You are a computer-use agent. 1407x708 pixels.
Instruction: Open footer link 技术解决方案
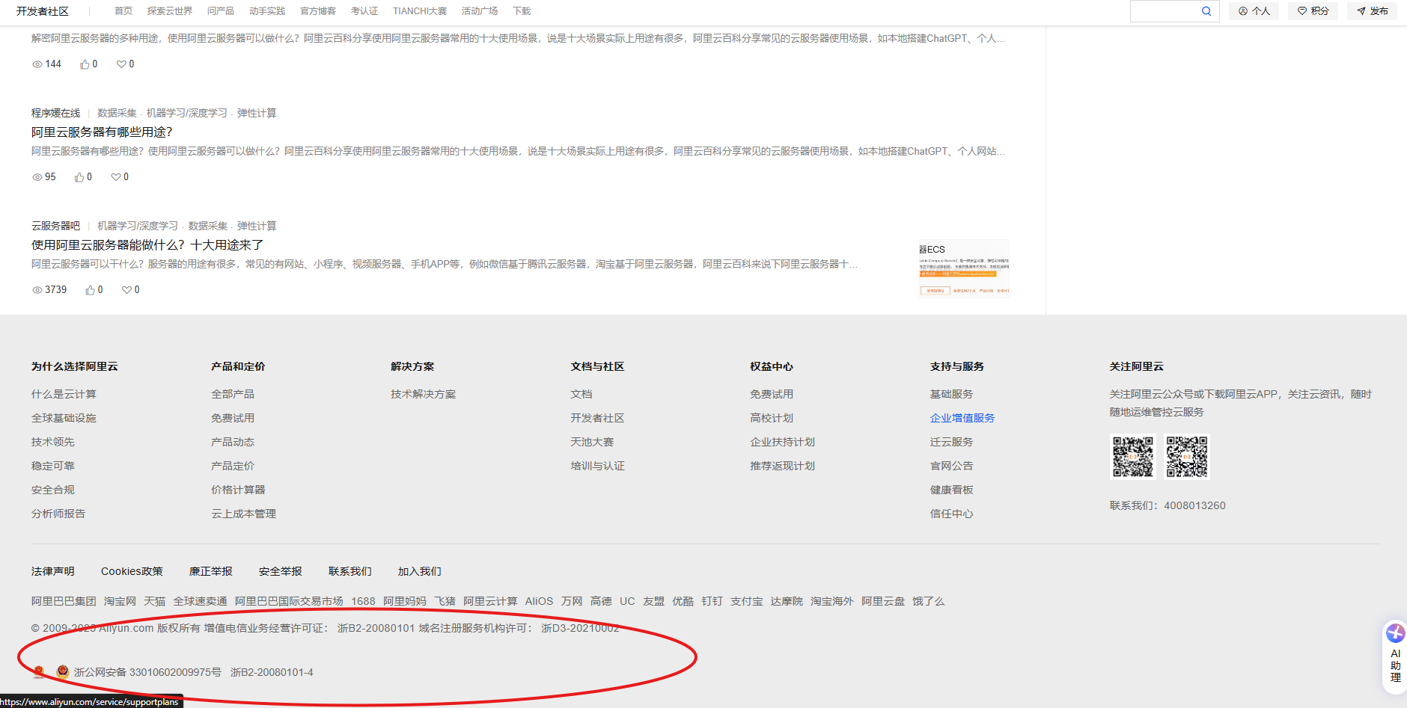click(x=423, y=394)
